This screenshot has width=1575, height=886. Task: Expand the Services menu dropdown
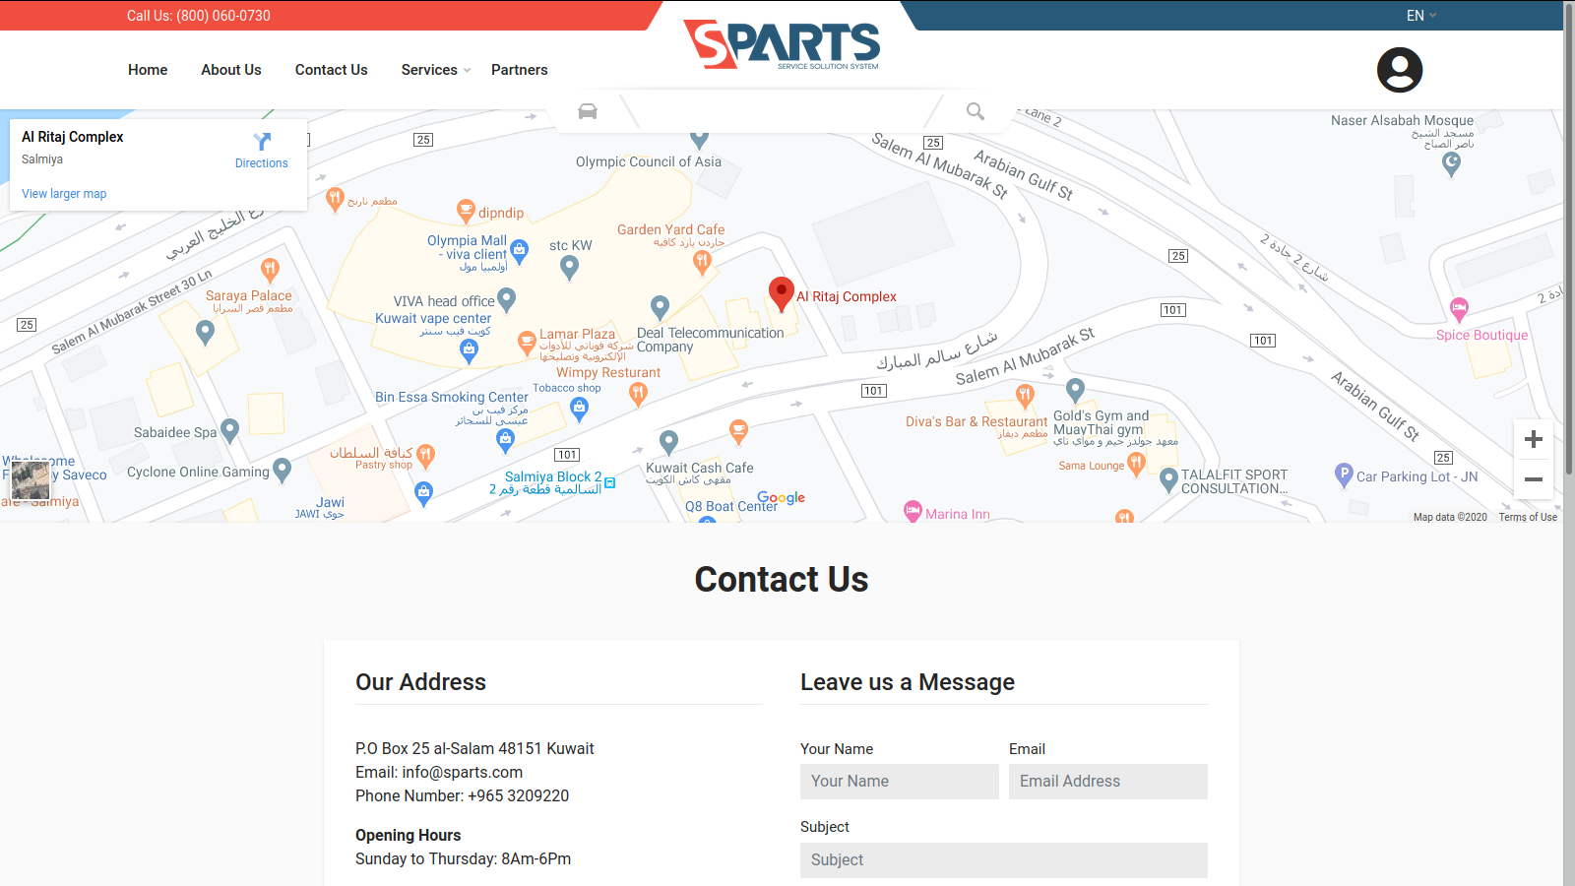pos(436,70)
